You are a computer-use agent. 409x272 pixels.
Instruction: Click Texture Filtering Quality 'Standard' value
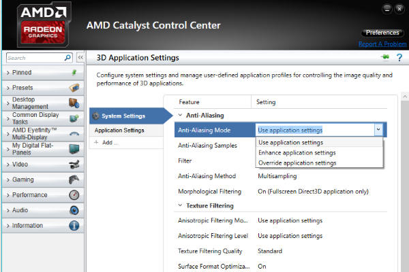pos(270,251)
